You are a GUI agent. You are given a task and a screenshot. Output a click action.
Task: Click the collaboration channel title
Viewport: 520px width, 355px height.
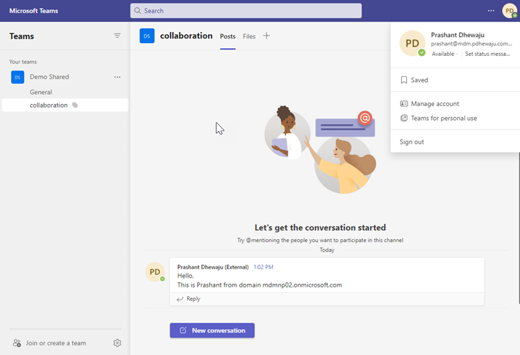tap(186, 36)
